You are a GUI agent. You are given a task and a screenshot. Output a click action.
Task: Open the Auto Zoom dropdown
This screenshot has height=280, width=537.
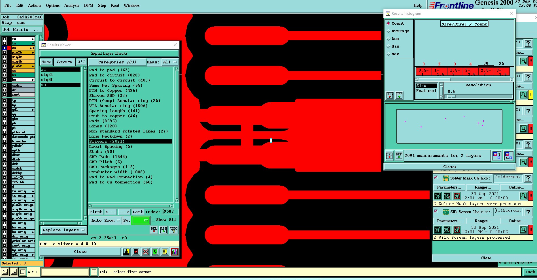106,221
